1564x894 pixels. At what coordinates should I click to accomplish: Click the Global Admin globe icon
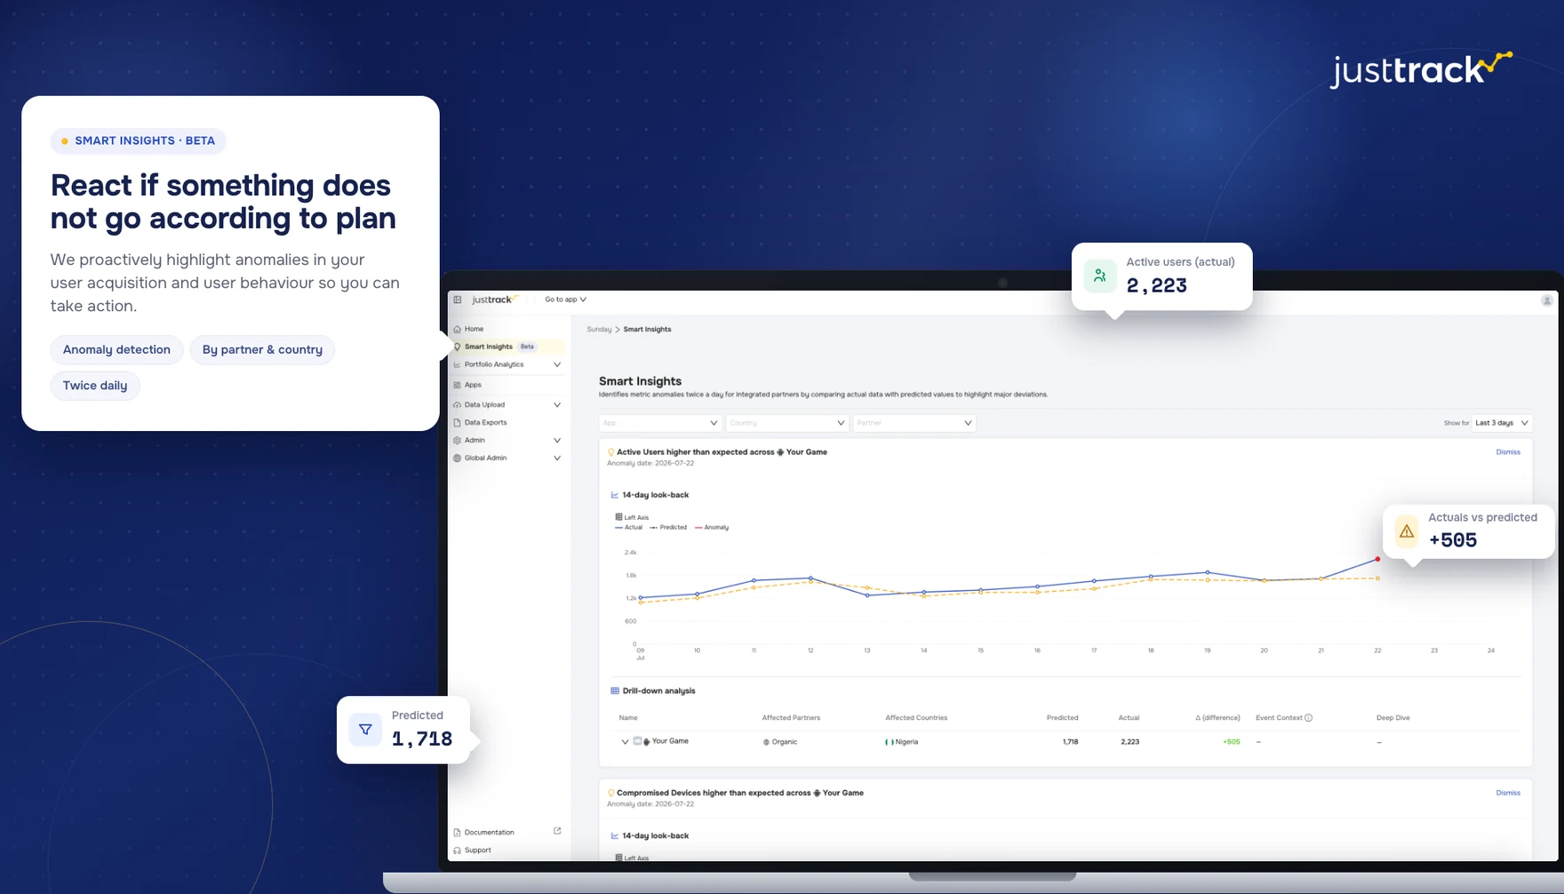tap(457, 458)
